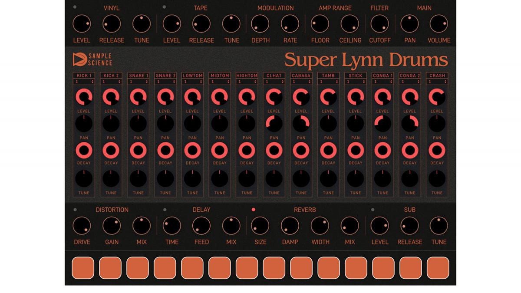
Task: Click the Amp Range CEILING knob
Action: click(350, 24)
